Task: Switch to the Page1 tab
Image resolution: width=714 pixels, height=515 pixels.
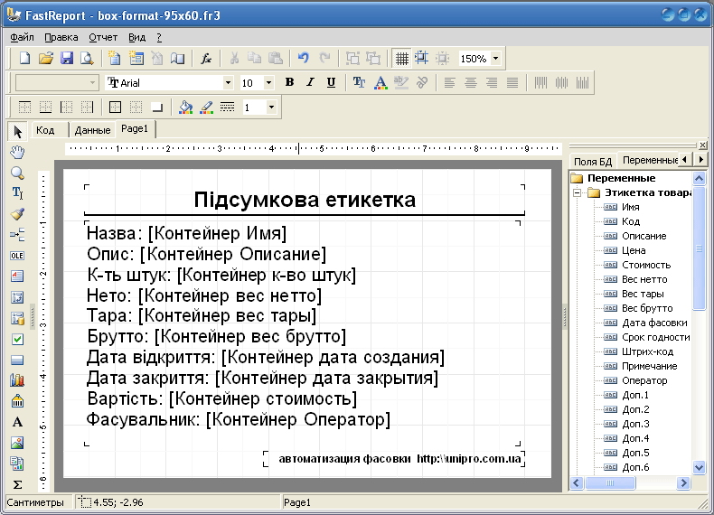Action: point(135,129)
